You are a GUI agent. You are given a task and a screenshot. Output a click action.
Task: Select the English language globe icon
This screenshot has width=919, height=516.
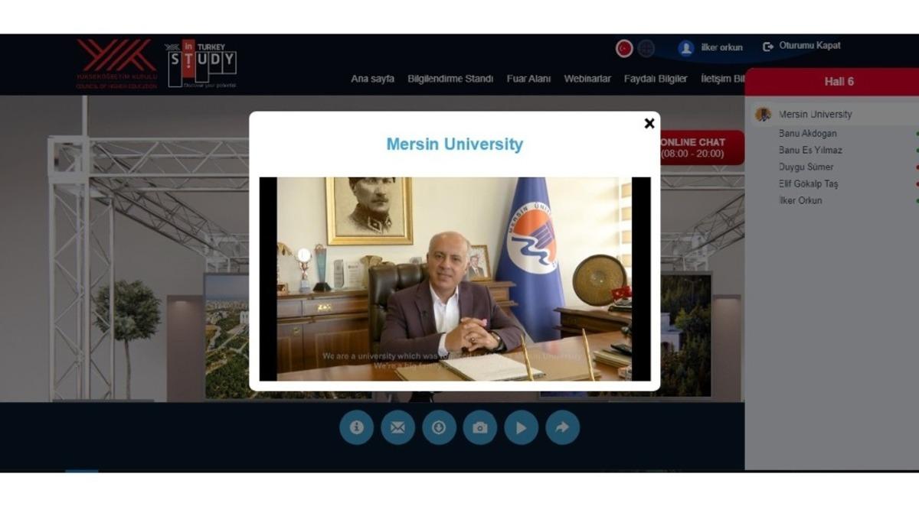point(646,48)
